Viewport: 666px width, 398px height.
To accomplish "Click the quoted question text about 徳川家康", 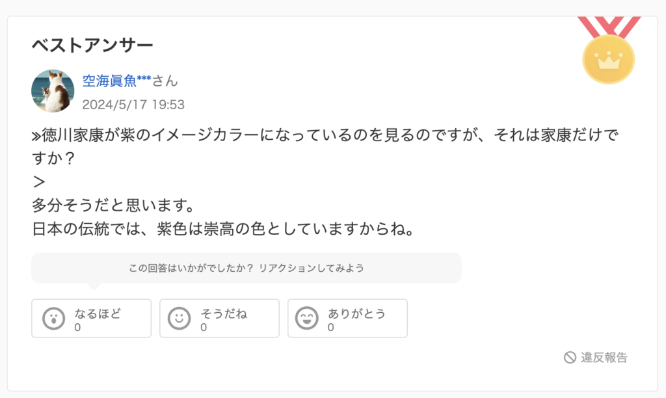I will (x=325, y=146).
